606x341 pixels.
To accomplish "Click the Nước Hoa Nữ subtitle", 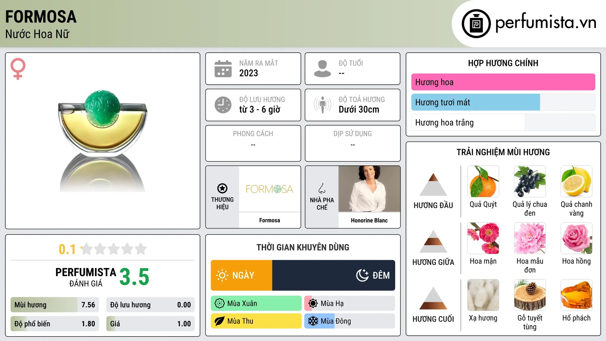I will pyautogui.click(x=37, y=34).
